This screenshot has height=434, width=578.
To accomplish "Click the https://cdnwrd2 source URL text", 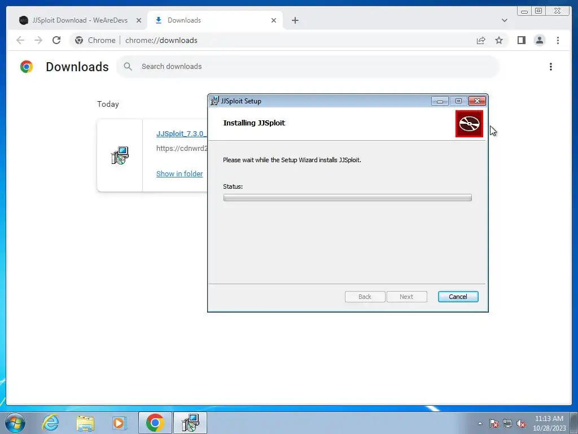I will click(182, 149).
